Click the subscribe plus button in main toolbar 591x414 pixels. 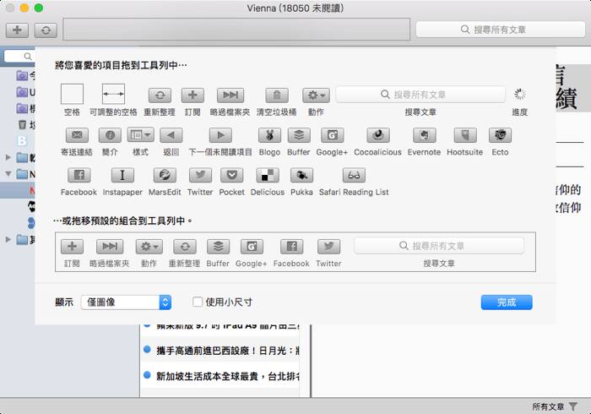coord(17,30)
